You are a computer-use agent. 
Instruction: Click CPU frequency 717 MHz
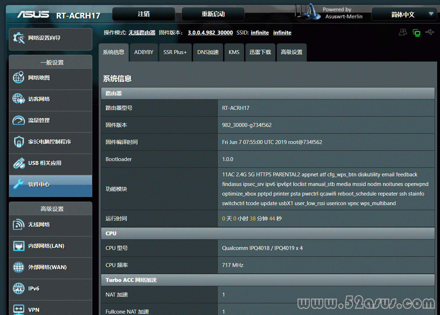[x=233, y=265]
